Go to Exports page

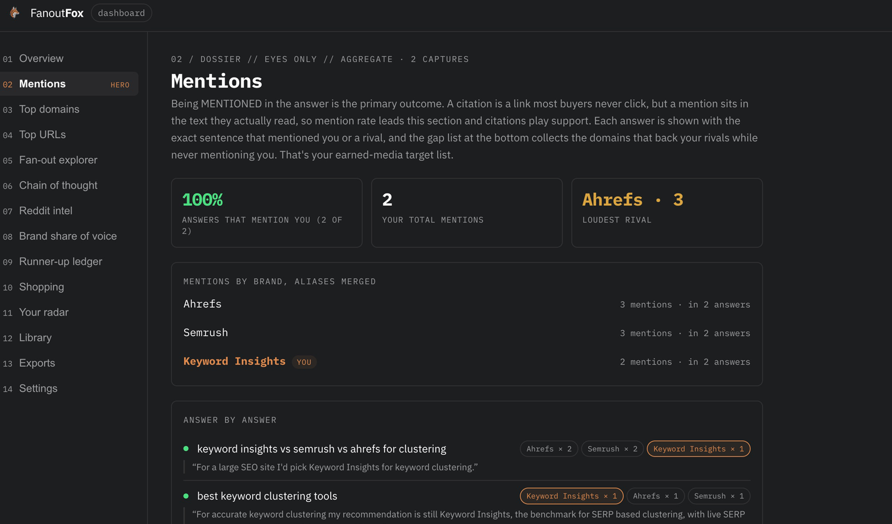[69, 363]
